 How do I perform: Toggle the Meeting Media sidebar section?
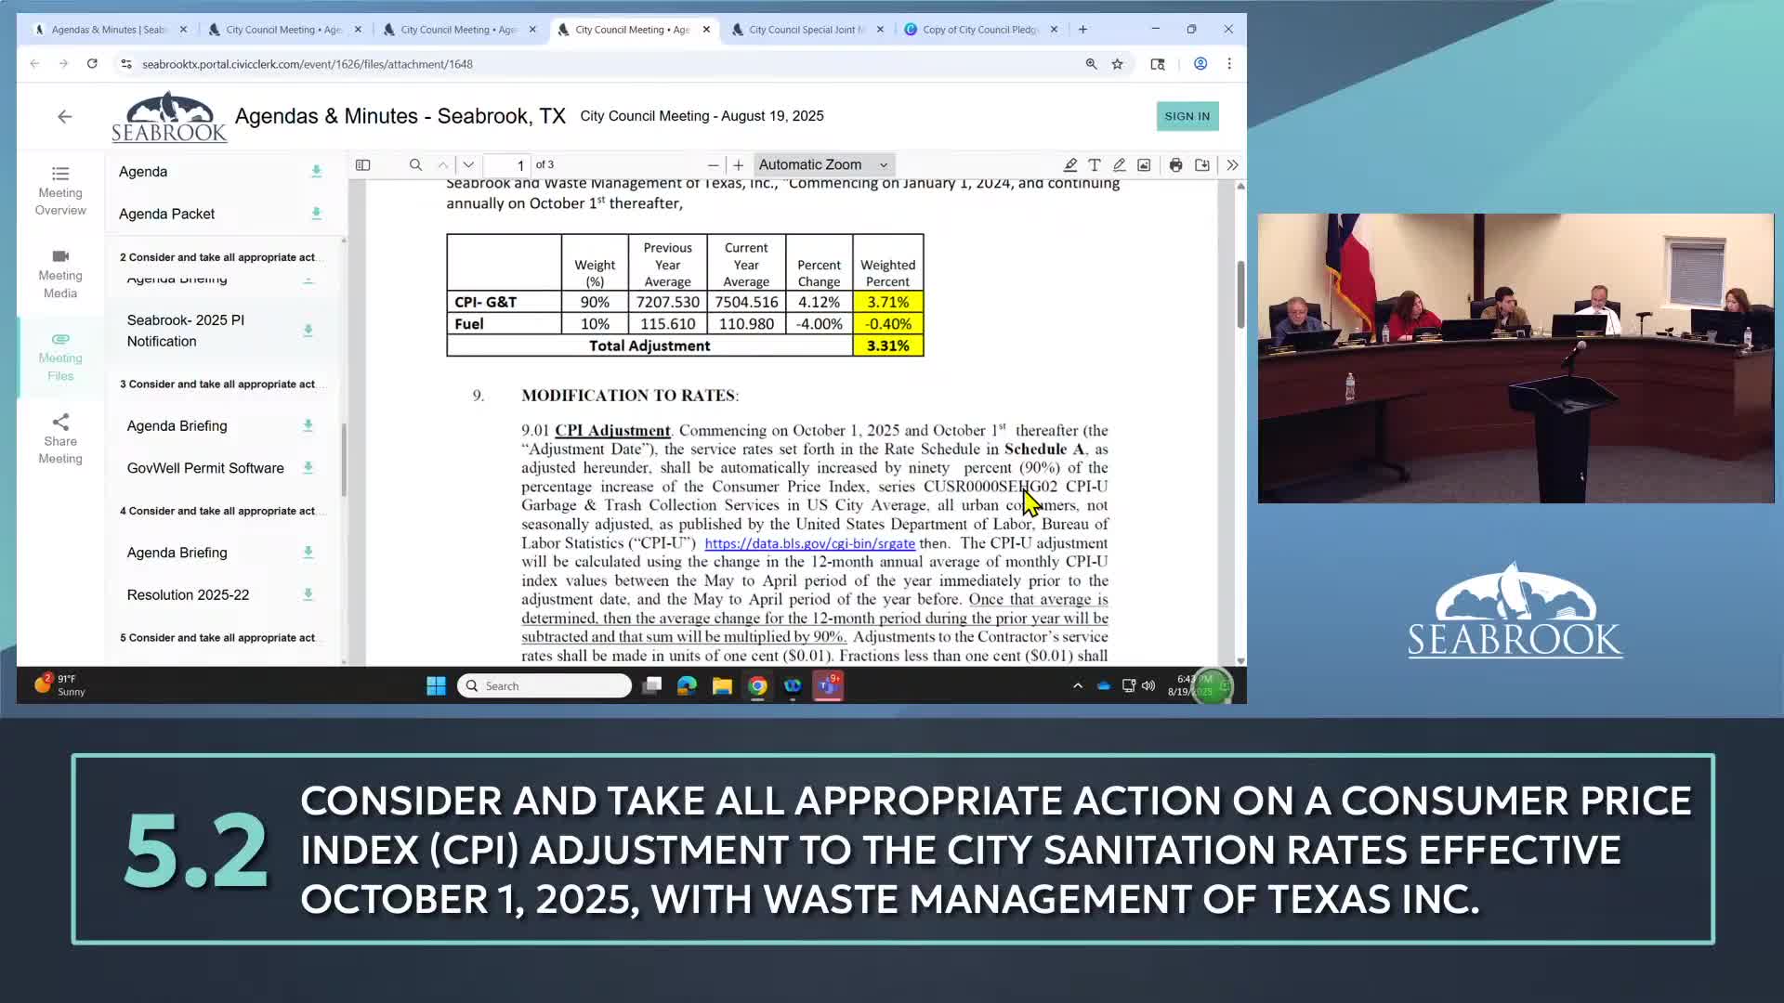click(x=59, y=274)
